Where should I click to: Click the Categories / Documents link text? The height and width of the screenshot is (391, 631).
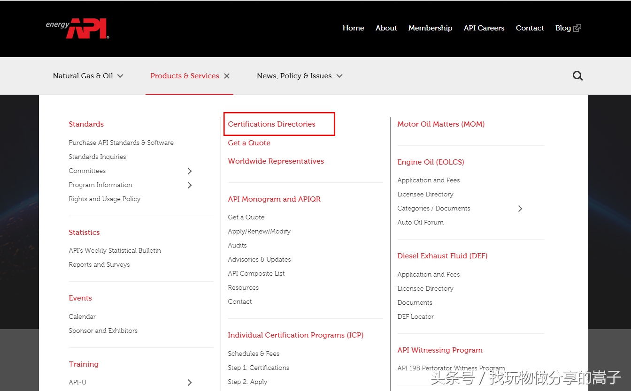pos(434,208)
